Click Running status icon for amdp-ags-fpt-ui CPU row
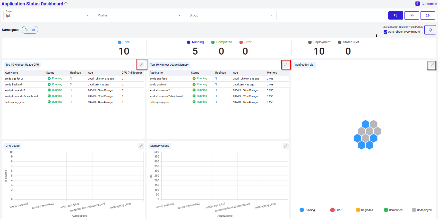Screen dimensions: 438x219 pyautogui.click(x=49, y=78)
